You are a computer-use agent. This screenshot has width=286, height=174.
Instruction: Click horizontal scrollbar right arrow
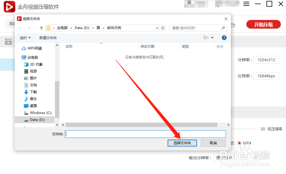[228, 125]
